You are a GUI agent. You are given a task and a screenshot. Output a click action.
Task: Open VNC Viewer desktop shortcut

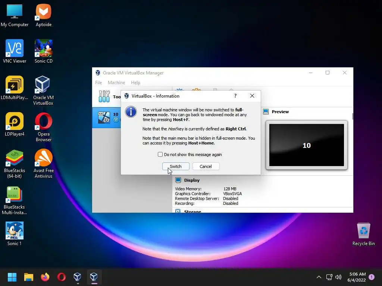point(15,51)
